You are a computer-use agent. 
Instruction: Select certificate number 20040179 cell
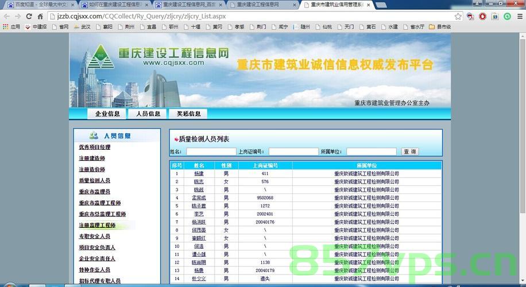click(265, 270)
